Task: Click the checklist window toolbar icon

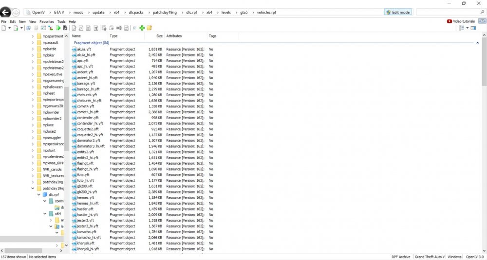Action: tap(43, 28)
